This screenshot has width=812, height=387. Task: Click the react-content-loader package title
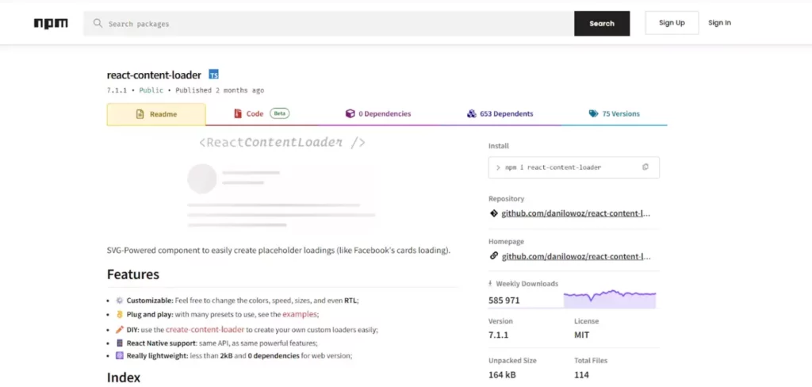point(154,75)
